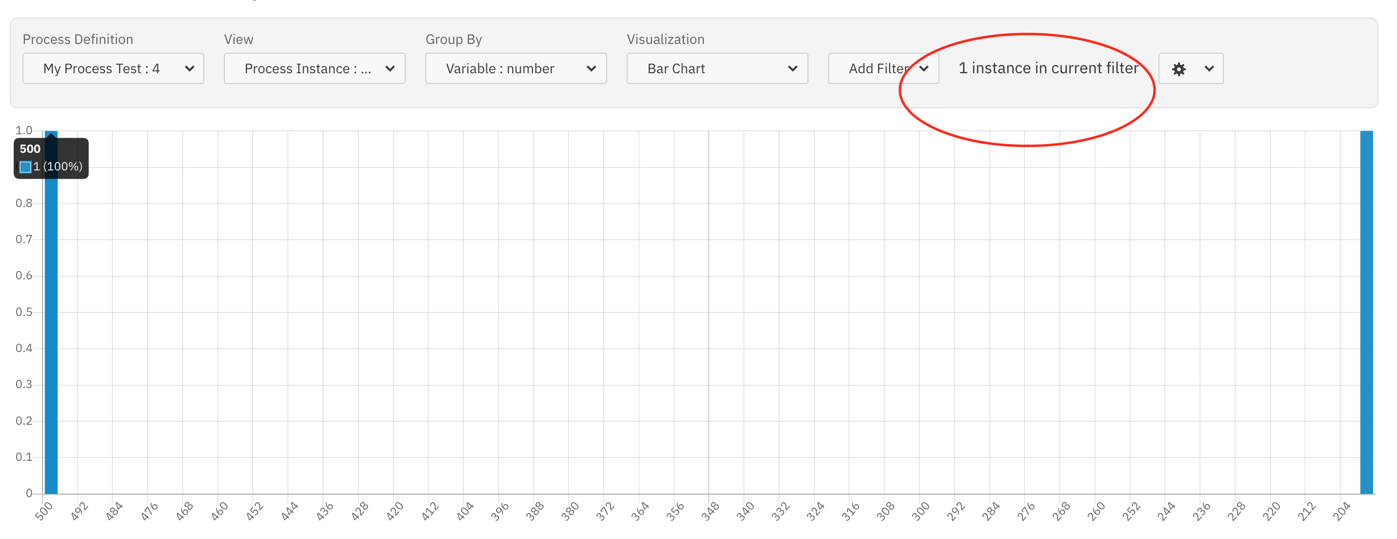Viewport: 1397px width, 539px height.
Task: Open the Process Definition dropdown
Action: click(113, 69)
